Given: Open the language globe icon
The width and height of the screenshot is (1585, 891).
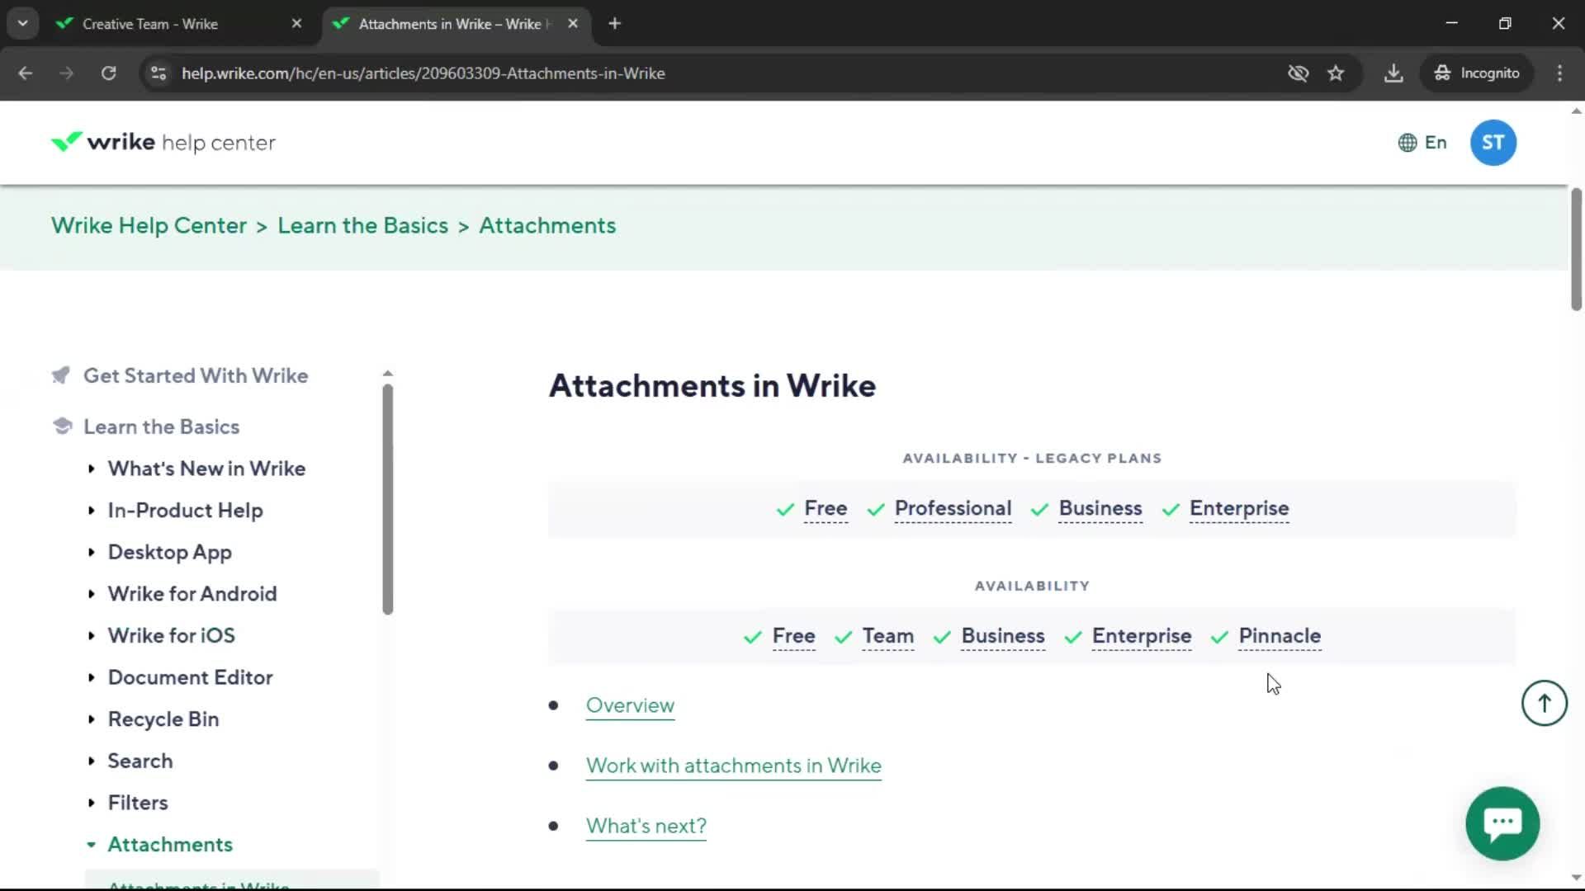Looking at the screenshot, I should click(x=1408, y=143).
